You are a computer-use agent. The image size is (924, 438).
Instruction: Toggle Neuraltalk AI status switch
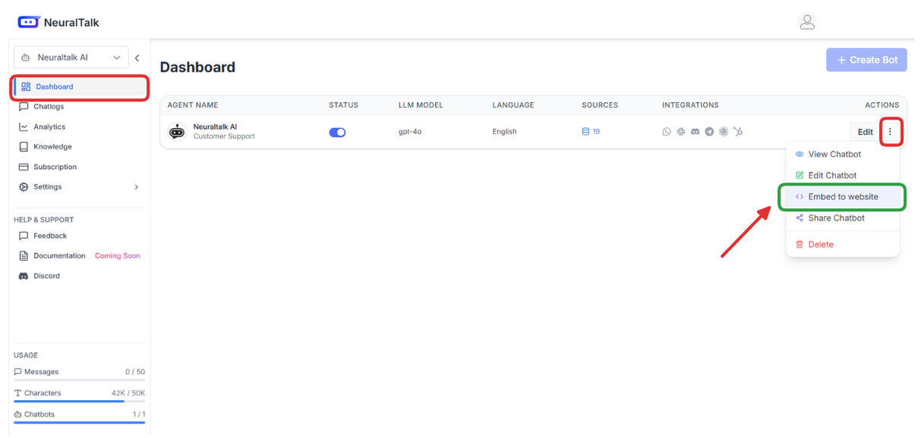click(337, 132)
